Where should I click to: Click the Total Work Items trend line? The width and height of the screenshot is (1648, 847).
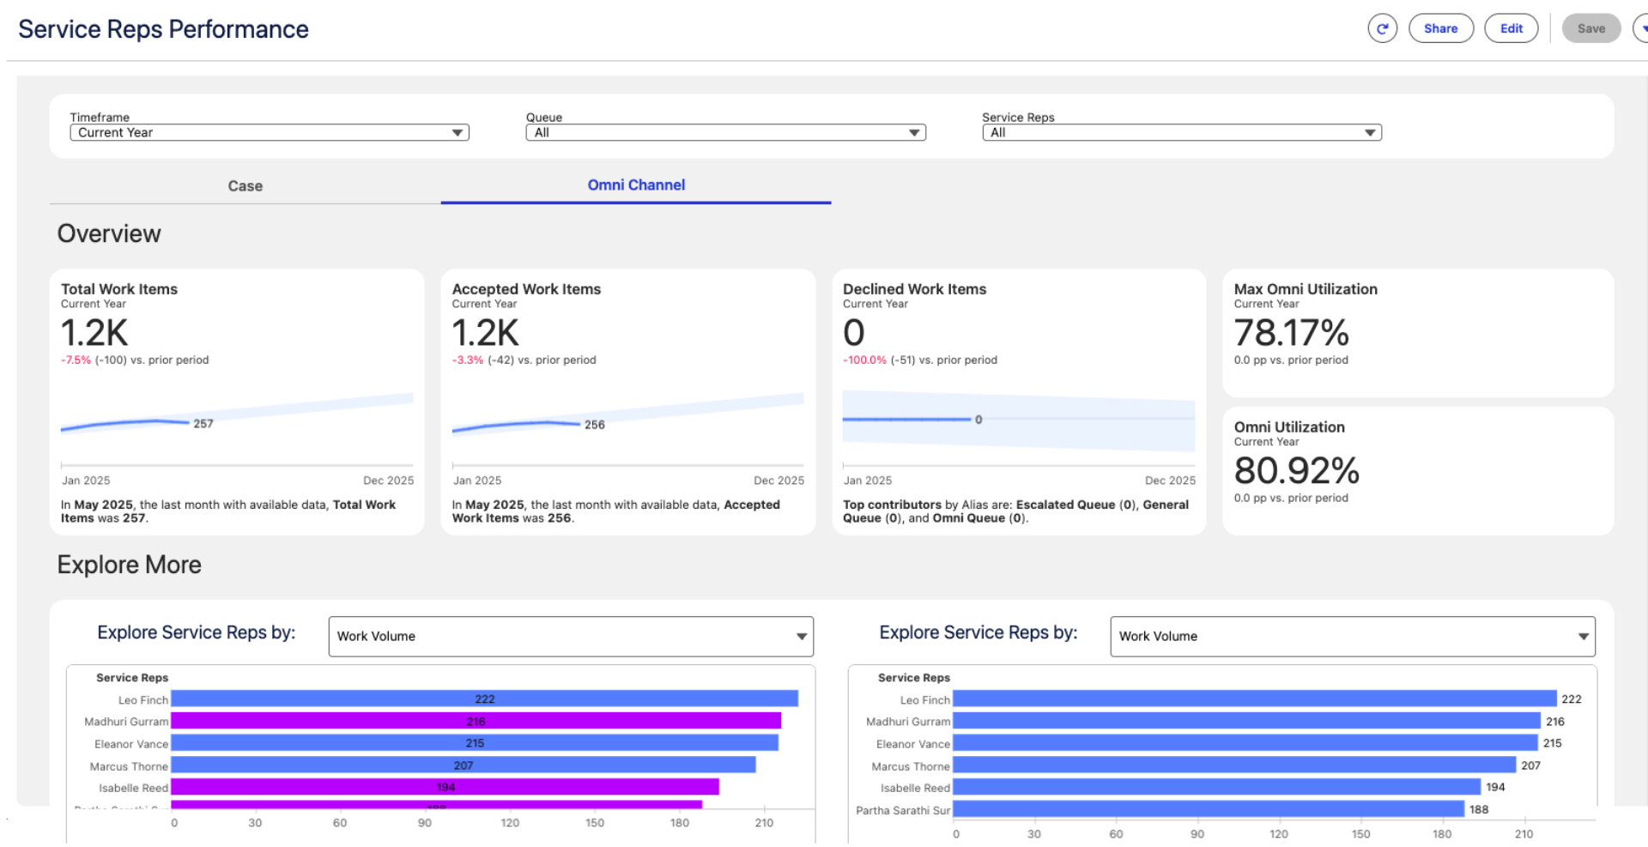click(x=125, y=423)
